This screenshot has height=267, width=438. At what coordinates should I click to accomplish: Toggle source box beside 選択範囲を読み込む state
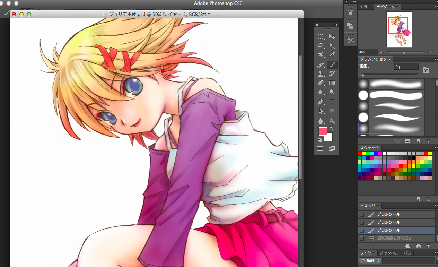pos(362,238)
